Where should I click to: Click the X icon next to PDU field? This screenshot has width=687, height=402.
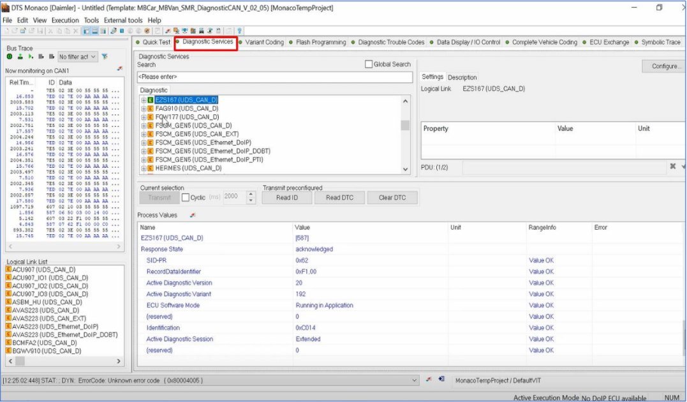[x=672, y=167]
